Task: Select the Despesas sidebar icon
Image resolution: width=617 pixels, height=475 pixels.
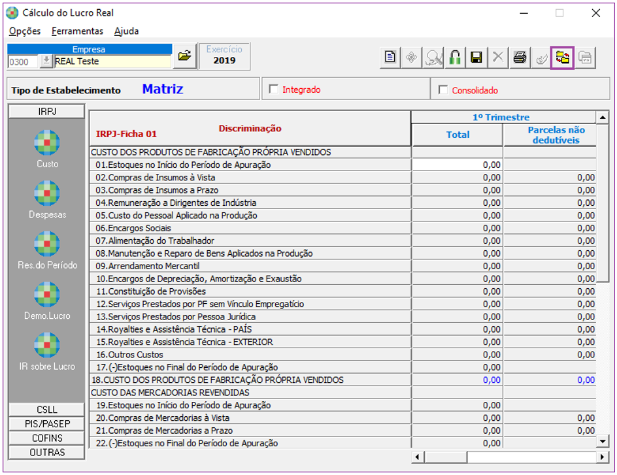Action: pyautogui.click(x=47, y=193)
